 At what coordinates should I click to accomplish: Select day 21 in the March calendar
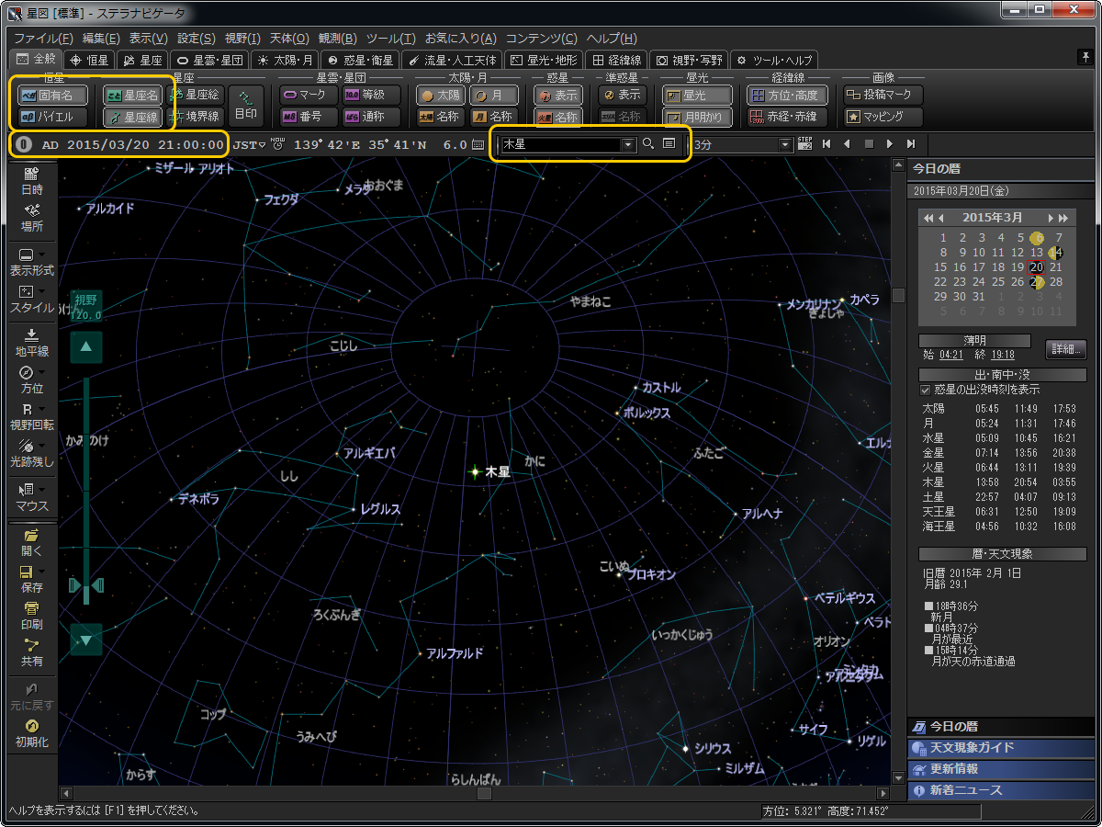pos(1056,267)
